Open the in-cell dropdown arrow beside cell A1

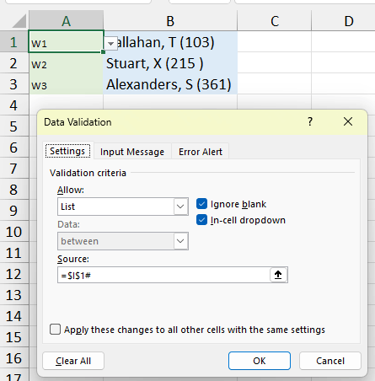[111, 44]
